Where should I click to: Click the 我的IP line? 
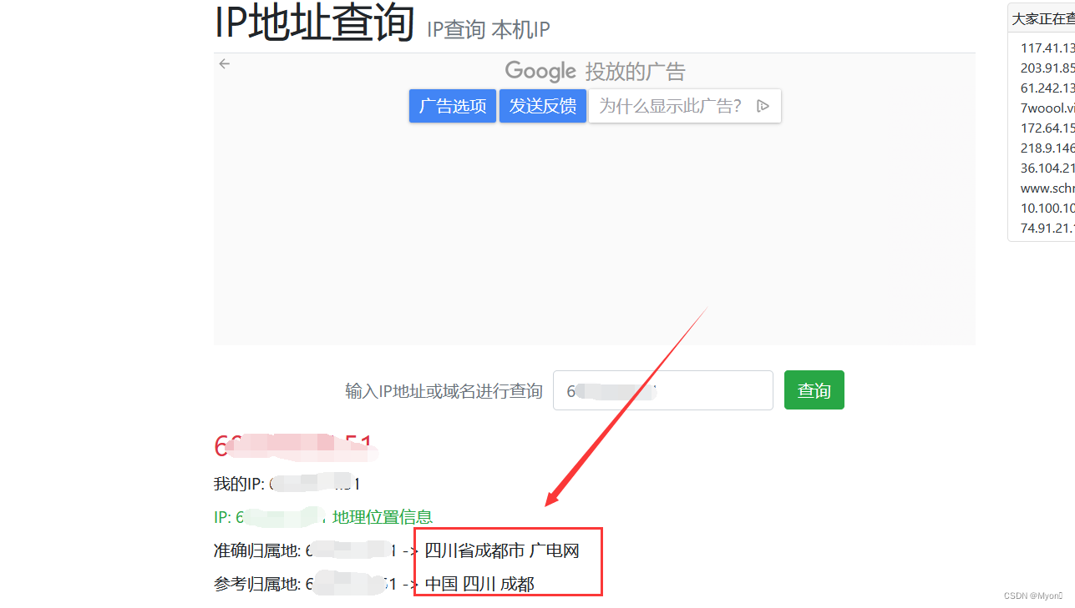[287, 484]
